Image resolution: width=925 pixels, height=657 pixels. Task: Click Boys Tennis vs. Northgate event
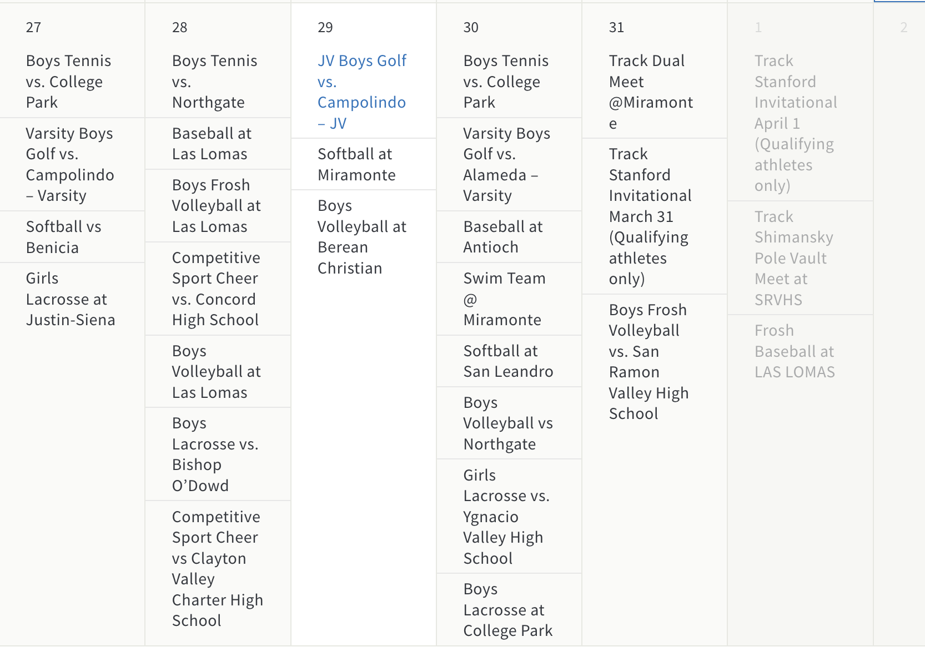(214, 82)
